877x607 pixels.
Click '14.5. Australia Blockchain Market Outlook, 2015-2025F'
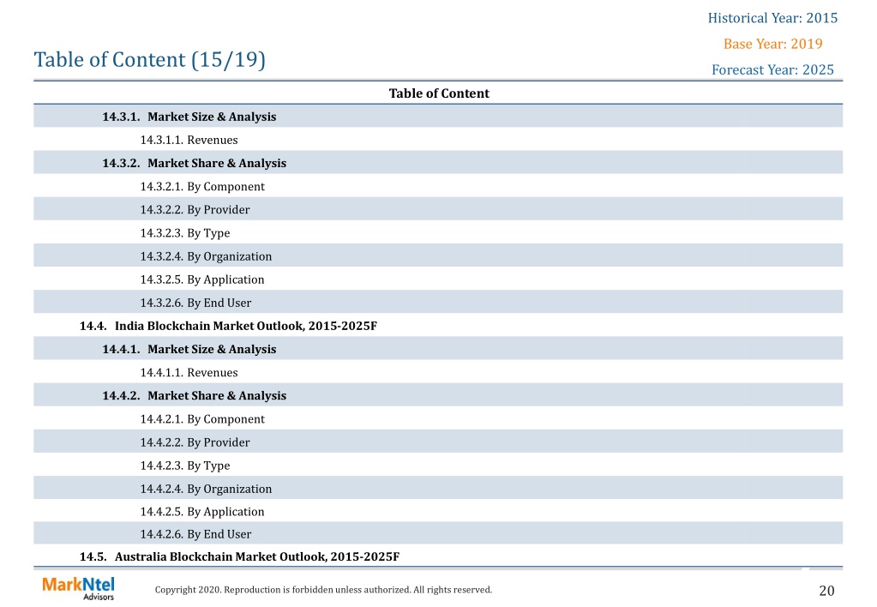tap(239, 556)
